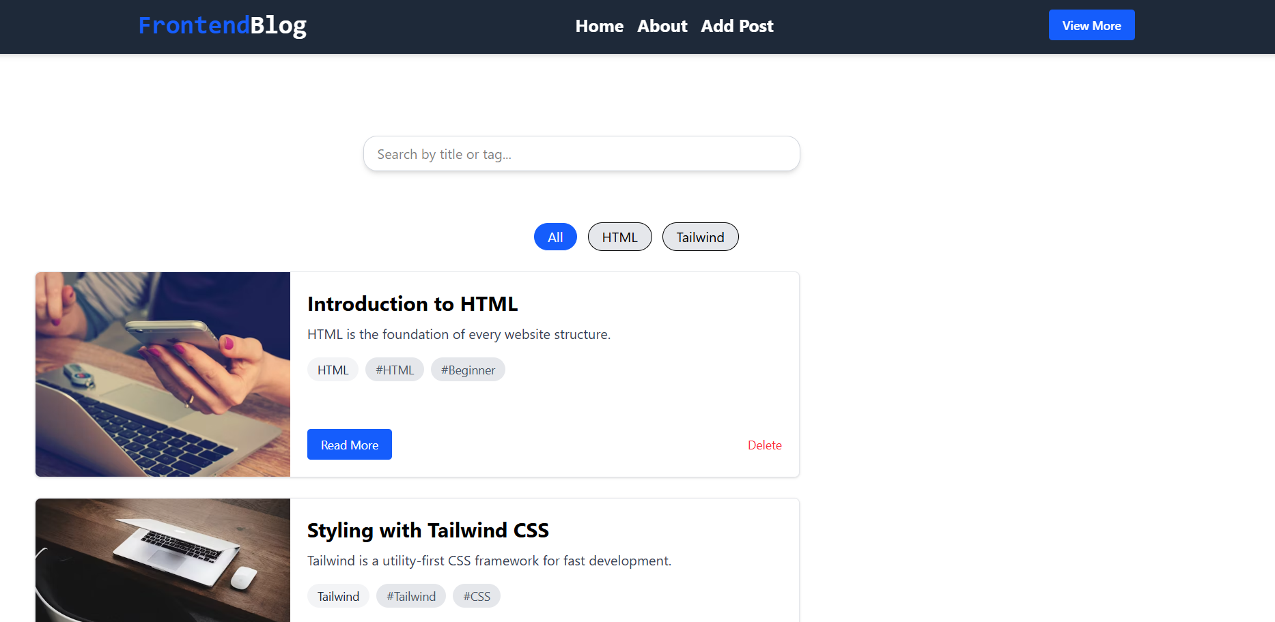Navigate to the About page
Viewport: 1275px width, 622px height.
click(x=662, y=26)
